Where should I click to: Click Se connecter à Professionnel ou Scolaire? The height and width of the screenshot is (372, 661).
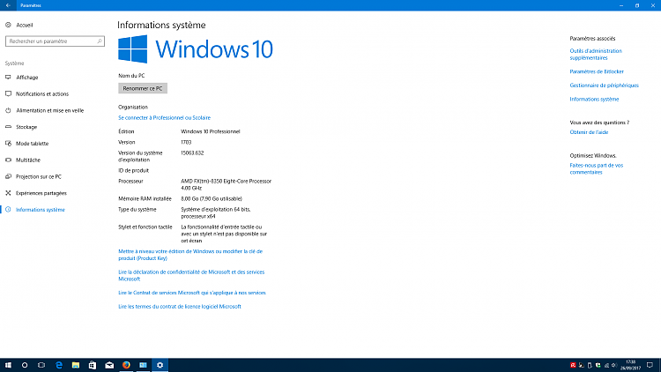click(x=164, y=117)
